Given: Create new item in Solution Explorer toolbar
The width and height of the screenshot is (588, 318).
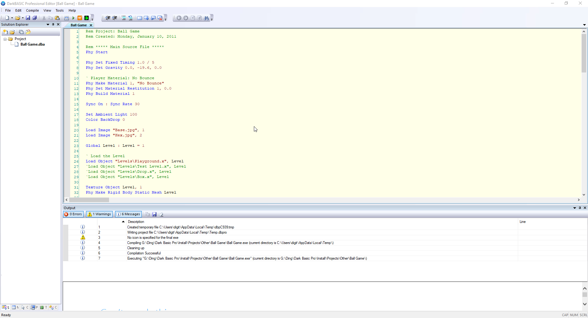Looking at the screenshot, I should (5, 32).
